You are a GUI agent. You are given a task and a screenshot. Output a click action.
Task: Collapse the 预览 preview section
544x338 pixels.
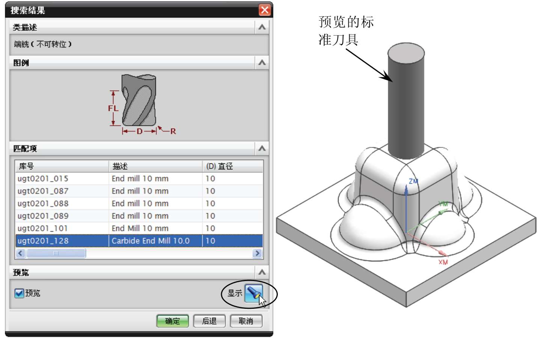coord(262,272)
